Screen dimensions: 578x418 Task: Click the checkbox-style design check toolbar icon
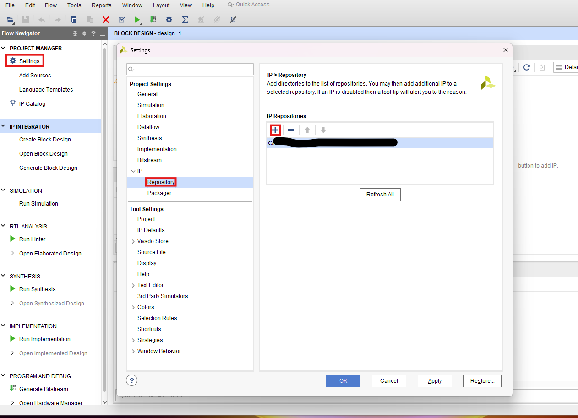click(121, 20)
